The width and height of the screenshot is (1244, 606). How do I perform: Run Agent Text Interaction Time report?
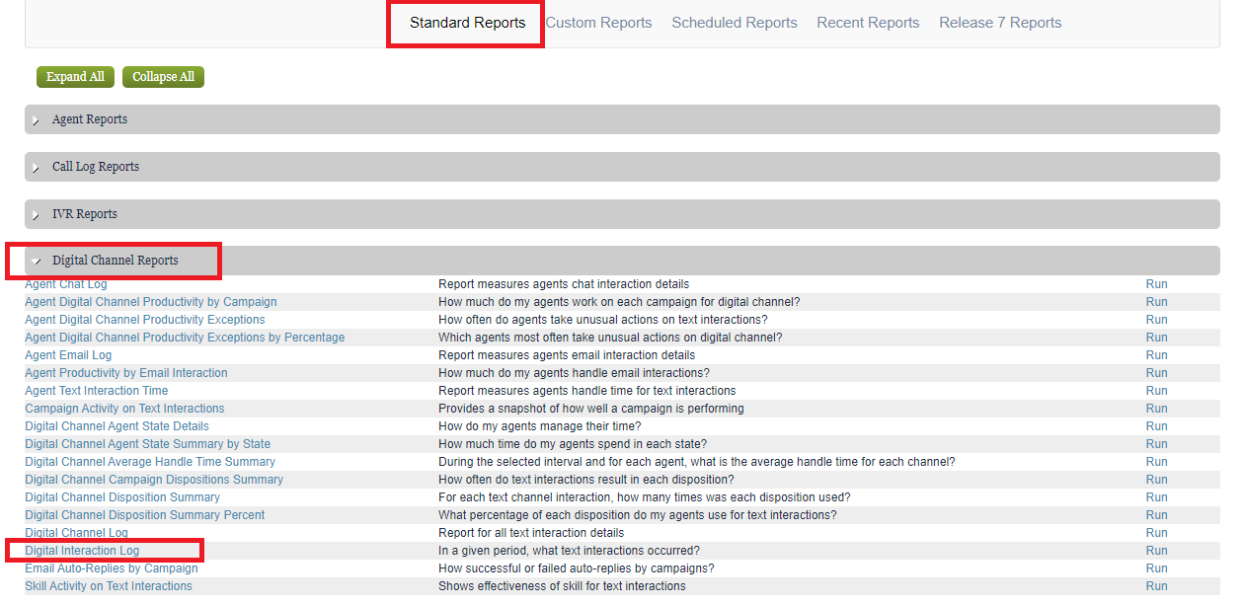pyautogui.click(x=1156, y=391)
